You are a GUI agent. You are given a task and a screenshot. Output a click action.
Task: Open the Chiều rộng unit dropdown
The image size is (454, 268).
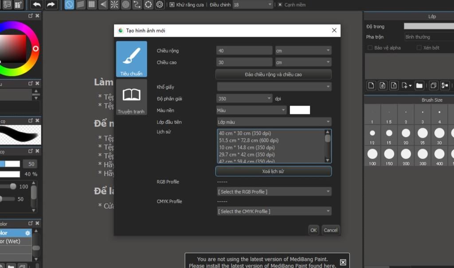303,50
